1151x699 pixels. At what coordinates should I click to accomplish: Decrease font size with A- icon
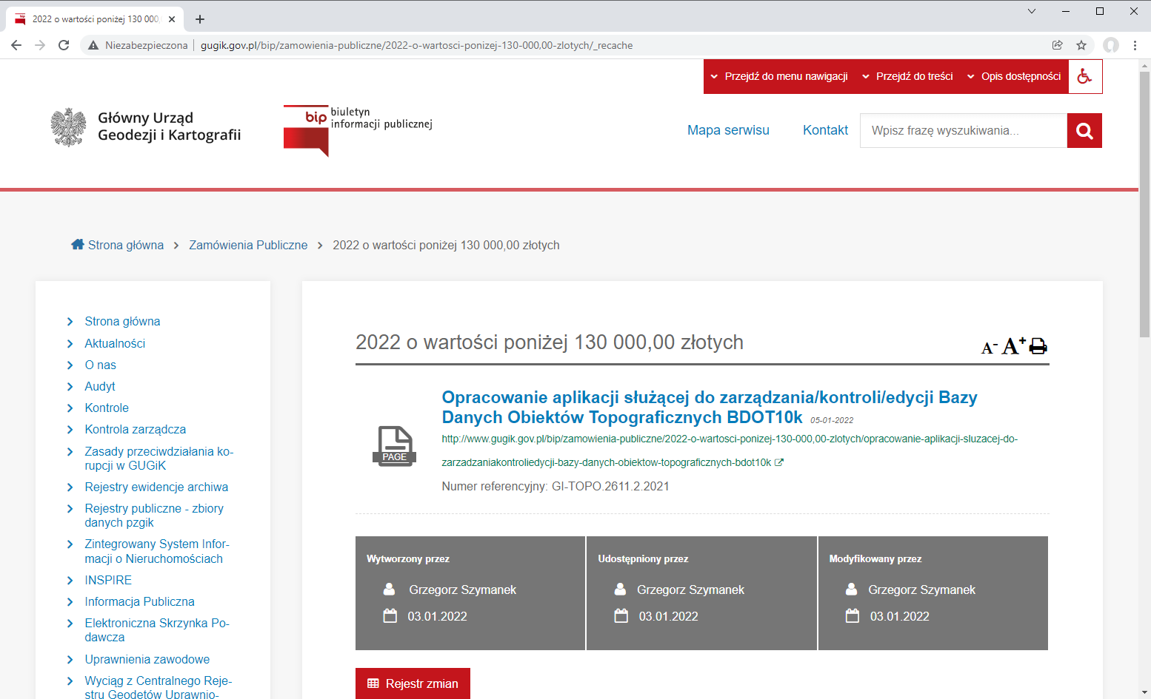coord(989,348)
